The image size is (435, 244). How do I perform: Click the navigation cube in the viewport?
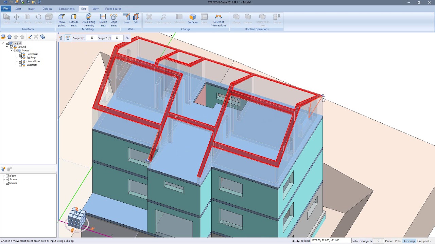[x=77, y=219]
